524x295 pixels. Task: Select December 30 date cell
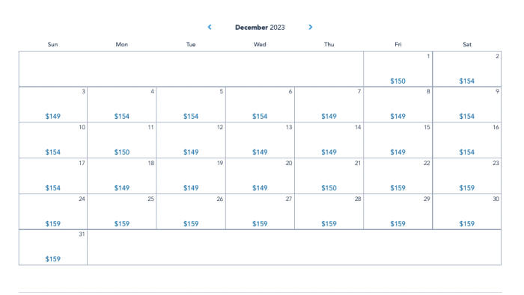click(467, 211)
